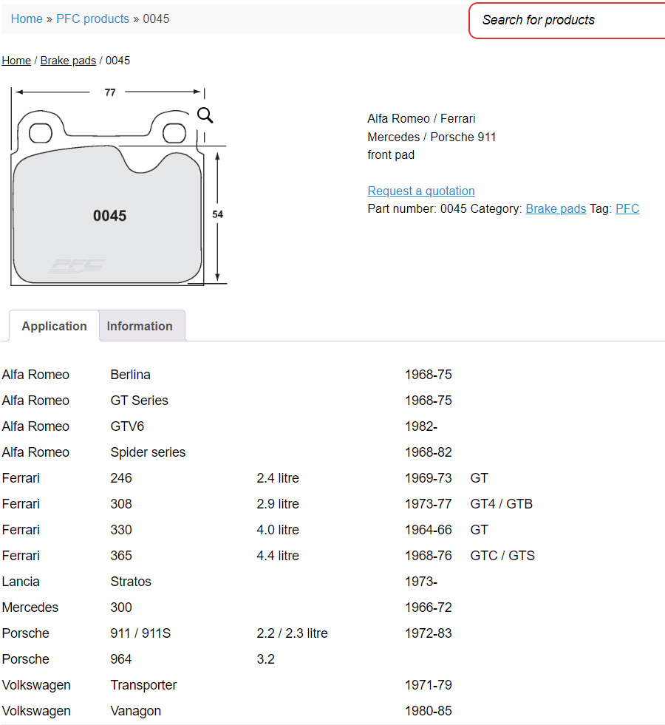Open PFC products in top breadcrumb
This screenshot has height=725, width=665.
(92, 18)
